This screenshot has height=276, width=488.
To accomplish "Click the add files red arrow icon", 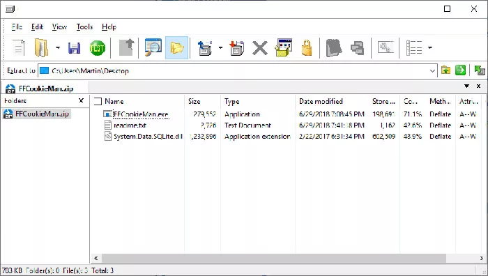I will point(236,48).
